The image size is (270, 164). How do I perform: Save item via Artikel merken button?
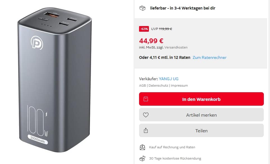201,115
